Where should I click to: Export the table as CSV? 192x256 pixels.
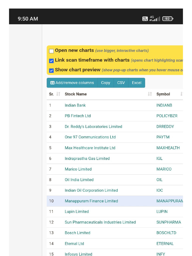pos(121,83)
